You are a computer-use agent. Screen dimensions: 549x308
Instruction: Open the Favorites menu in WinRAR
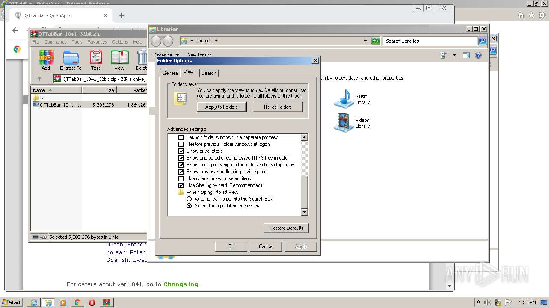click(97, 42)
